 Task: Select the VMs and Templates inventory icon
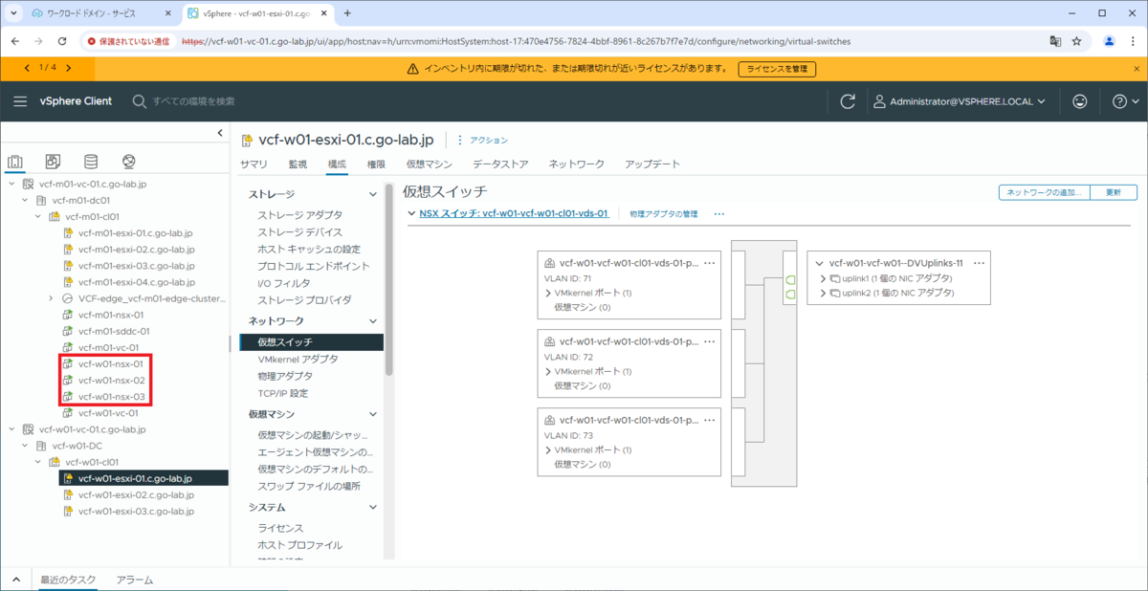pos(54,162)
